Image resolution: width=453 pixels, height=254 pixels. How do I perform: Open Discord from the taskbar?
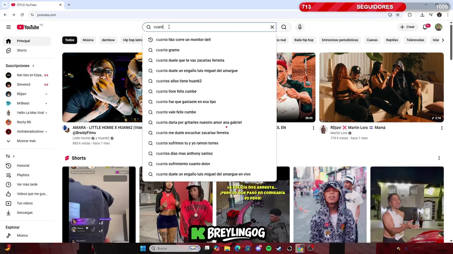click(x=258, y=248)
